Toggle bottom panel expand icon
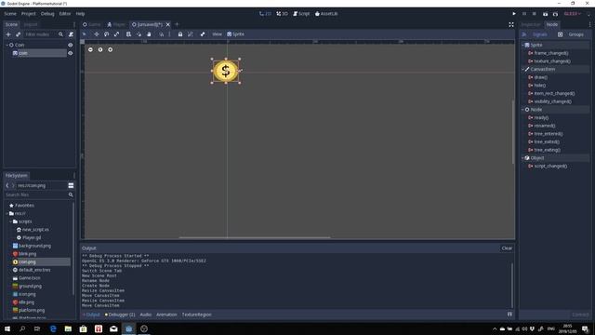This screenshot has height=335, width=595. coord(509,315)
